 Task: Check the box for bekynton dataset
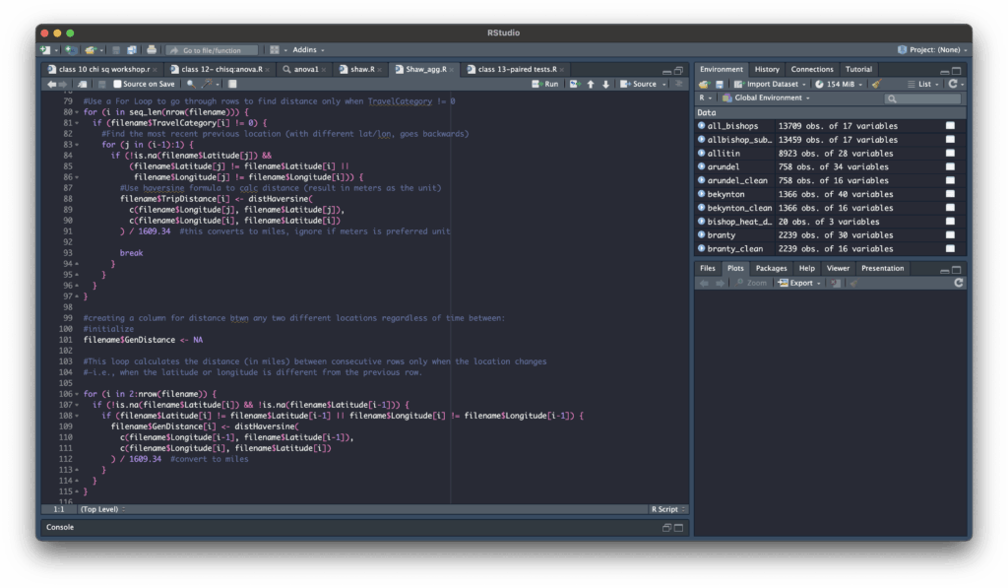pyautogui.click(x=950, y=194)
